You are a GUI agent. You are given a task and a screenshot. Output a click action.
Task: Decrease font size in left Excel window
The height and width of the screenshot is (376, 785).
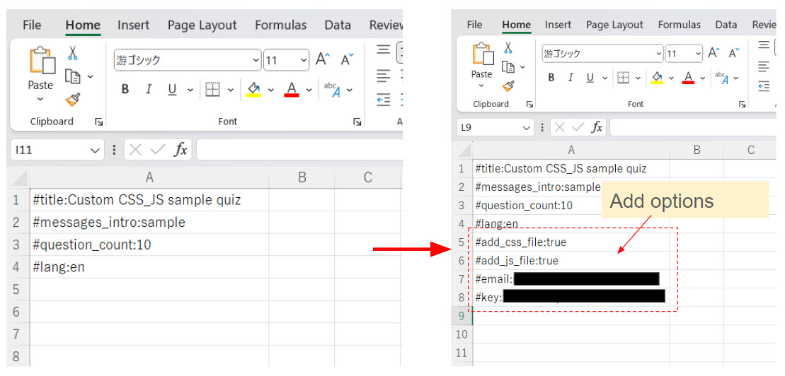(348, 59)
